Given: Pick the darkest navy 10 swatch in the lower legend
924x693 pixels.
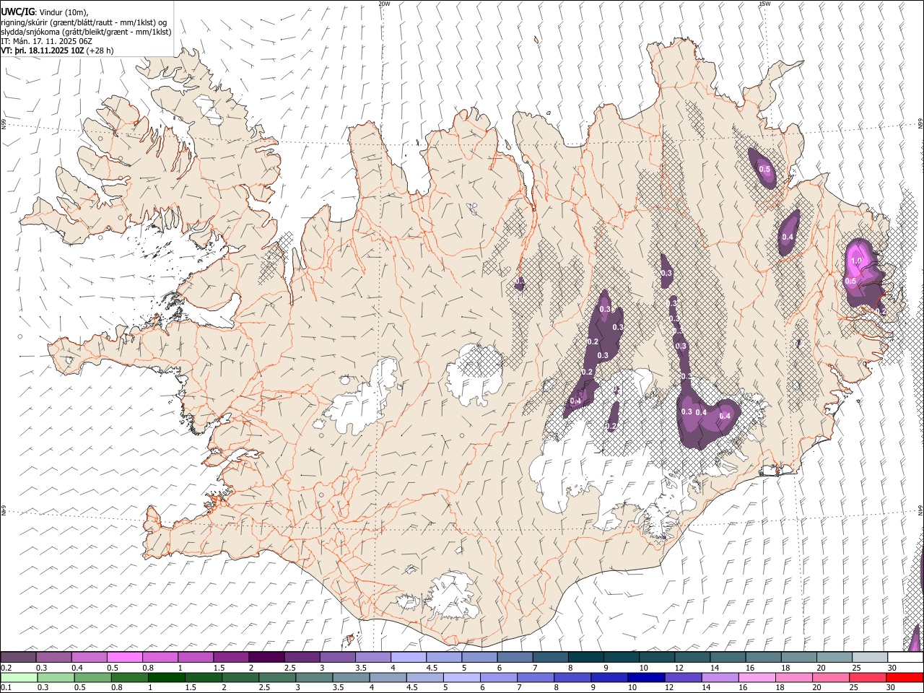Looking at the screenshot, I should pyautogui.click(x=646, y=677).
